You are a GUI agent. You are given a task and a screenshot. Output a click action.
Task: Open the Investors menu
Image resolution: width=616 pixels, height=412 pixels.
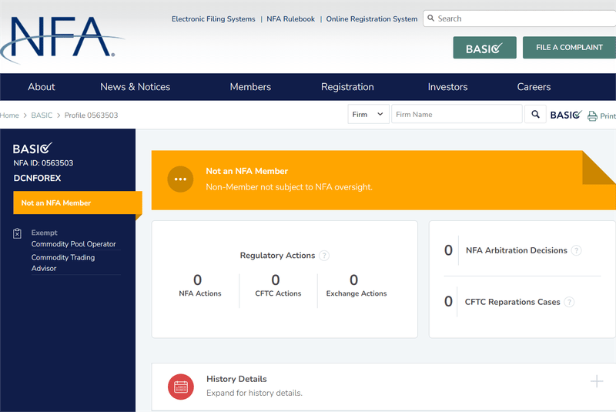click(x=447, y=87)
